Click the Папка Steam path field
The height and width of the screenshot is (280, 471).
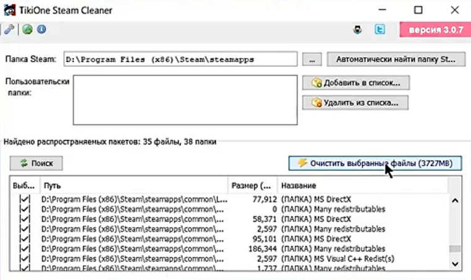click(180, 59)
